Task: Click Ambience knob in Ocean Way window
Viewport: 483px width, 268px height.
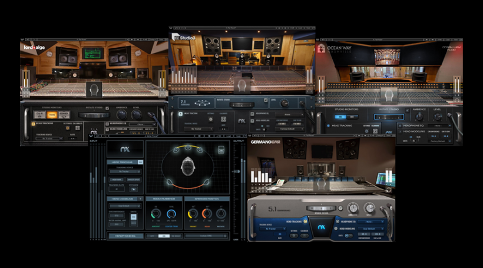Action: [419, 117]
